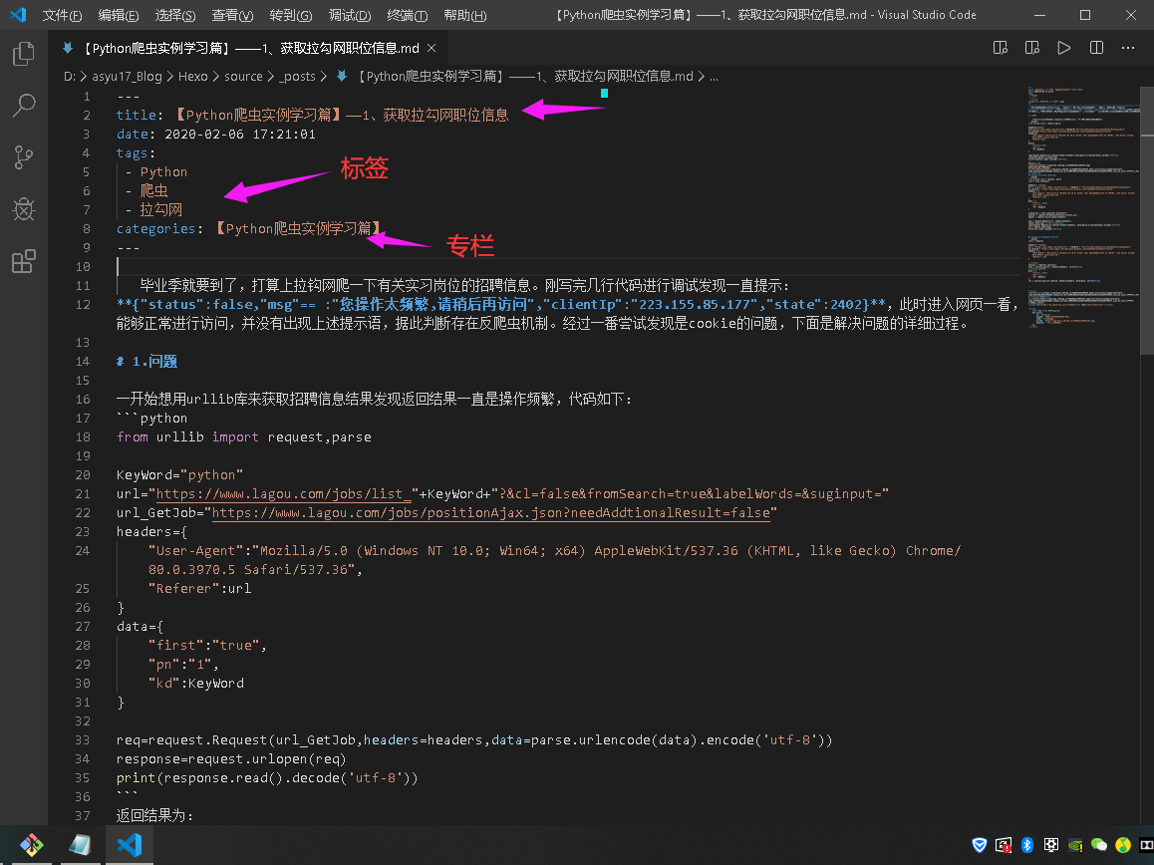
Task: Click the '- Python' tag entry
Action: (x=156, y=172)
